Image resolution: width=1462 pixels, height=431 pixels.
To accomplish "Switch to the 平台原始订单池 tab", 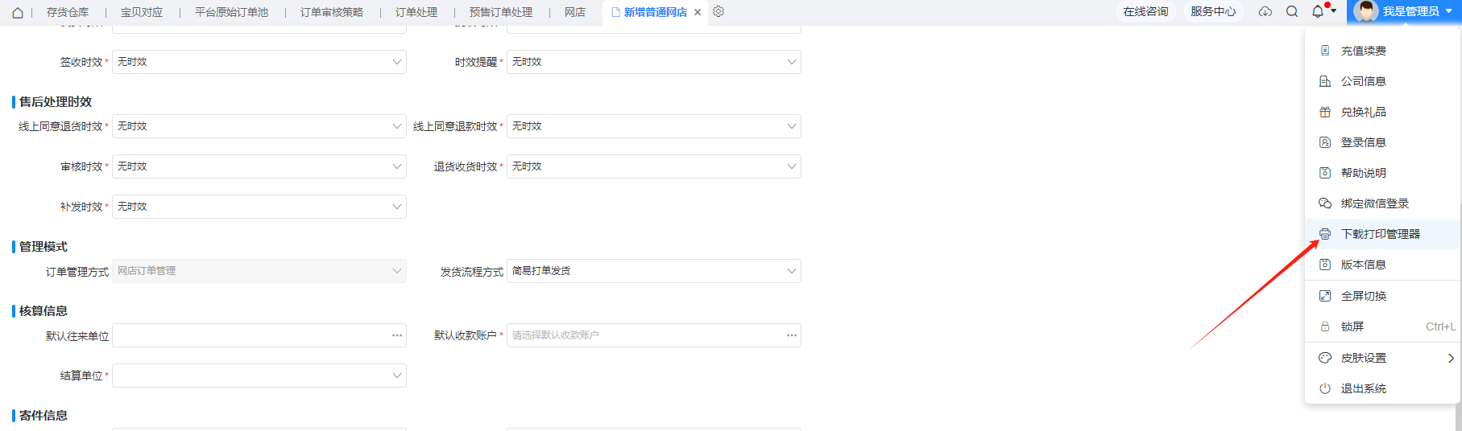I will point(232,12).
